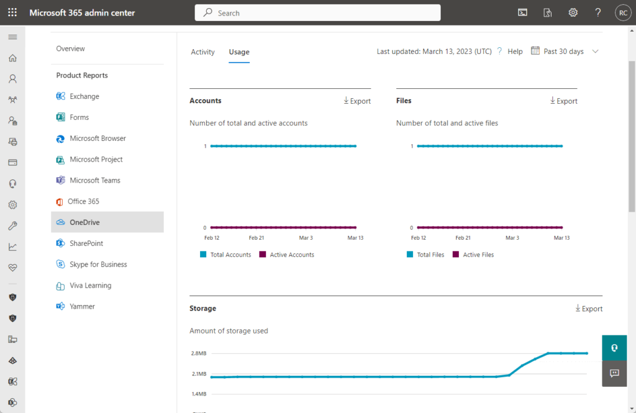Image resolution: width=636 pixels, height=413 pixels.
Task: Open the app launcher waffle icon
Action: coord(12,12)
